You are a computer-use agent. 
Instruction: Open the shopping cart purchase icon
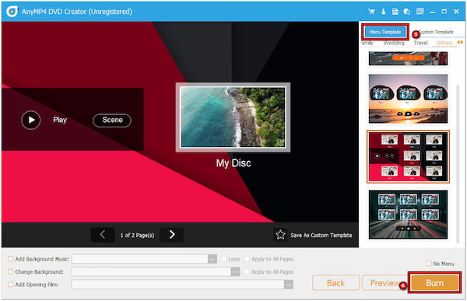(x=371, y=12)
